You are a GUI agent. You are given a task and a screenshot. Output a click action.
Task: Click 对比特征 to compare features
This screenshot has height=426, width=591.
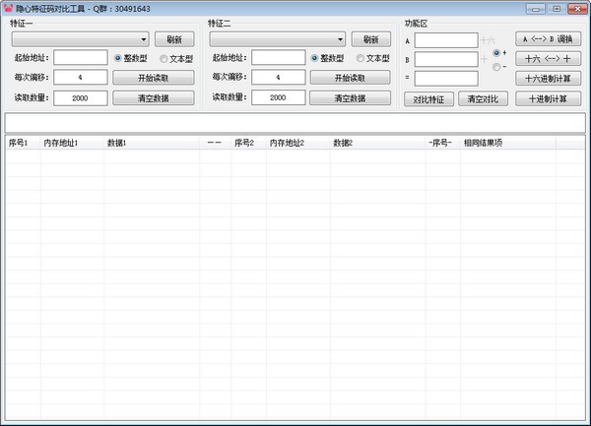coord(427,98)
